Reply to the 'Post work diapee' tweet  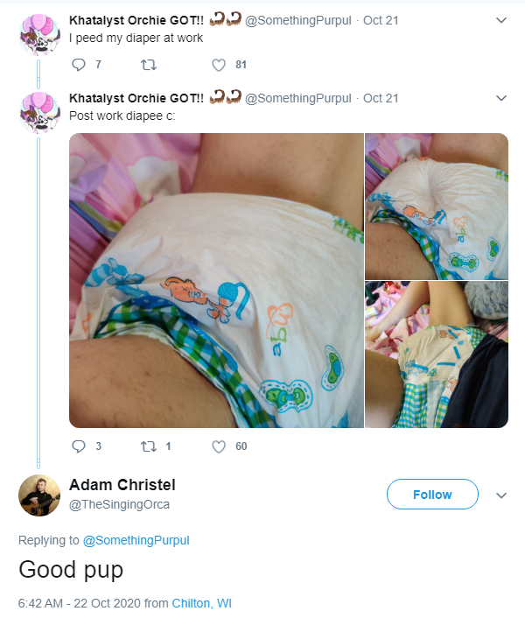pos(79,446)
